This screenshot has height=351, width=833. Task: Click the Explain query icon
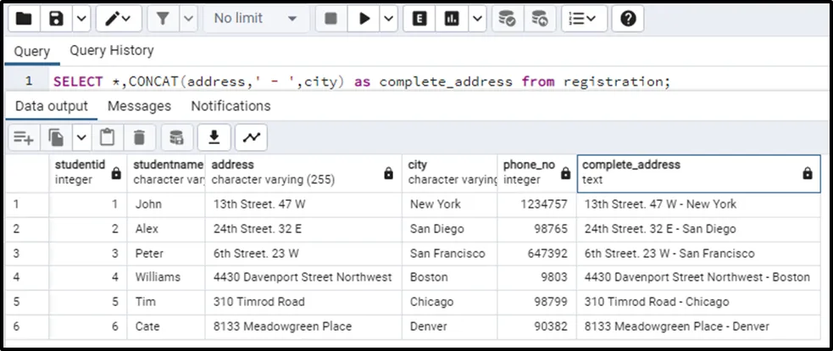(419, 18)
